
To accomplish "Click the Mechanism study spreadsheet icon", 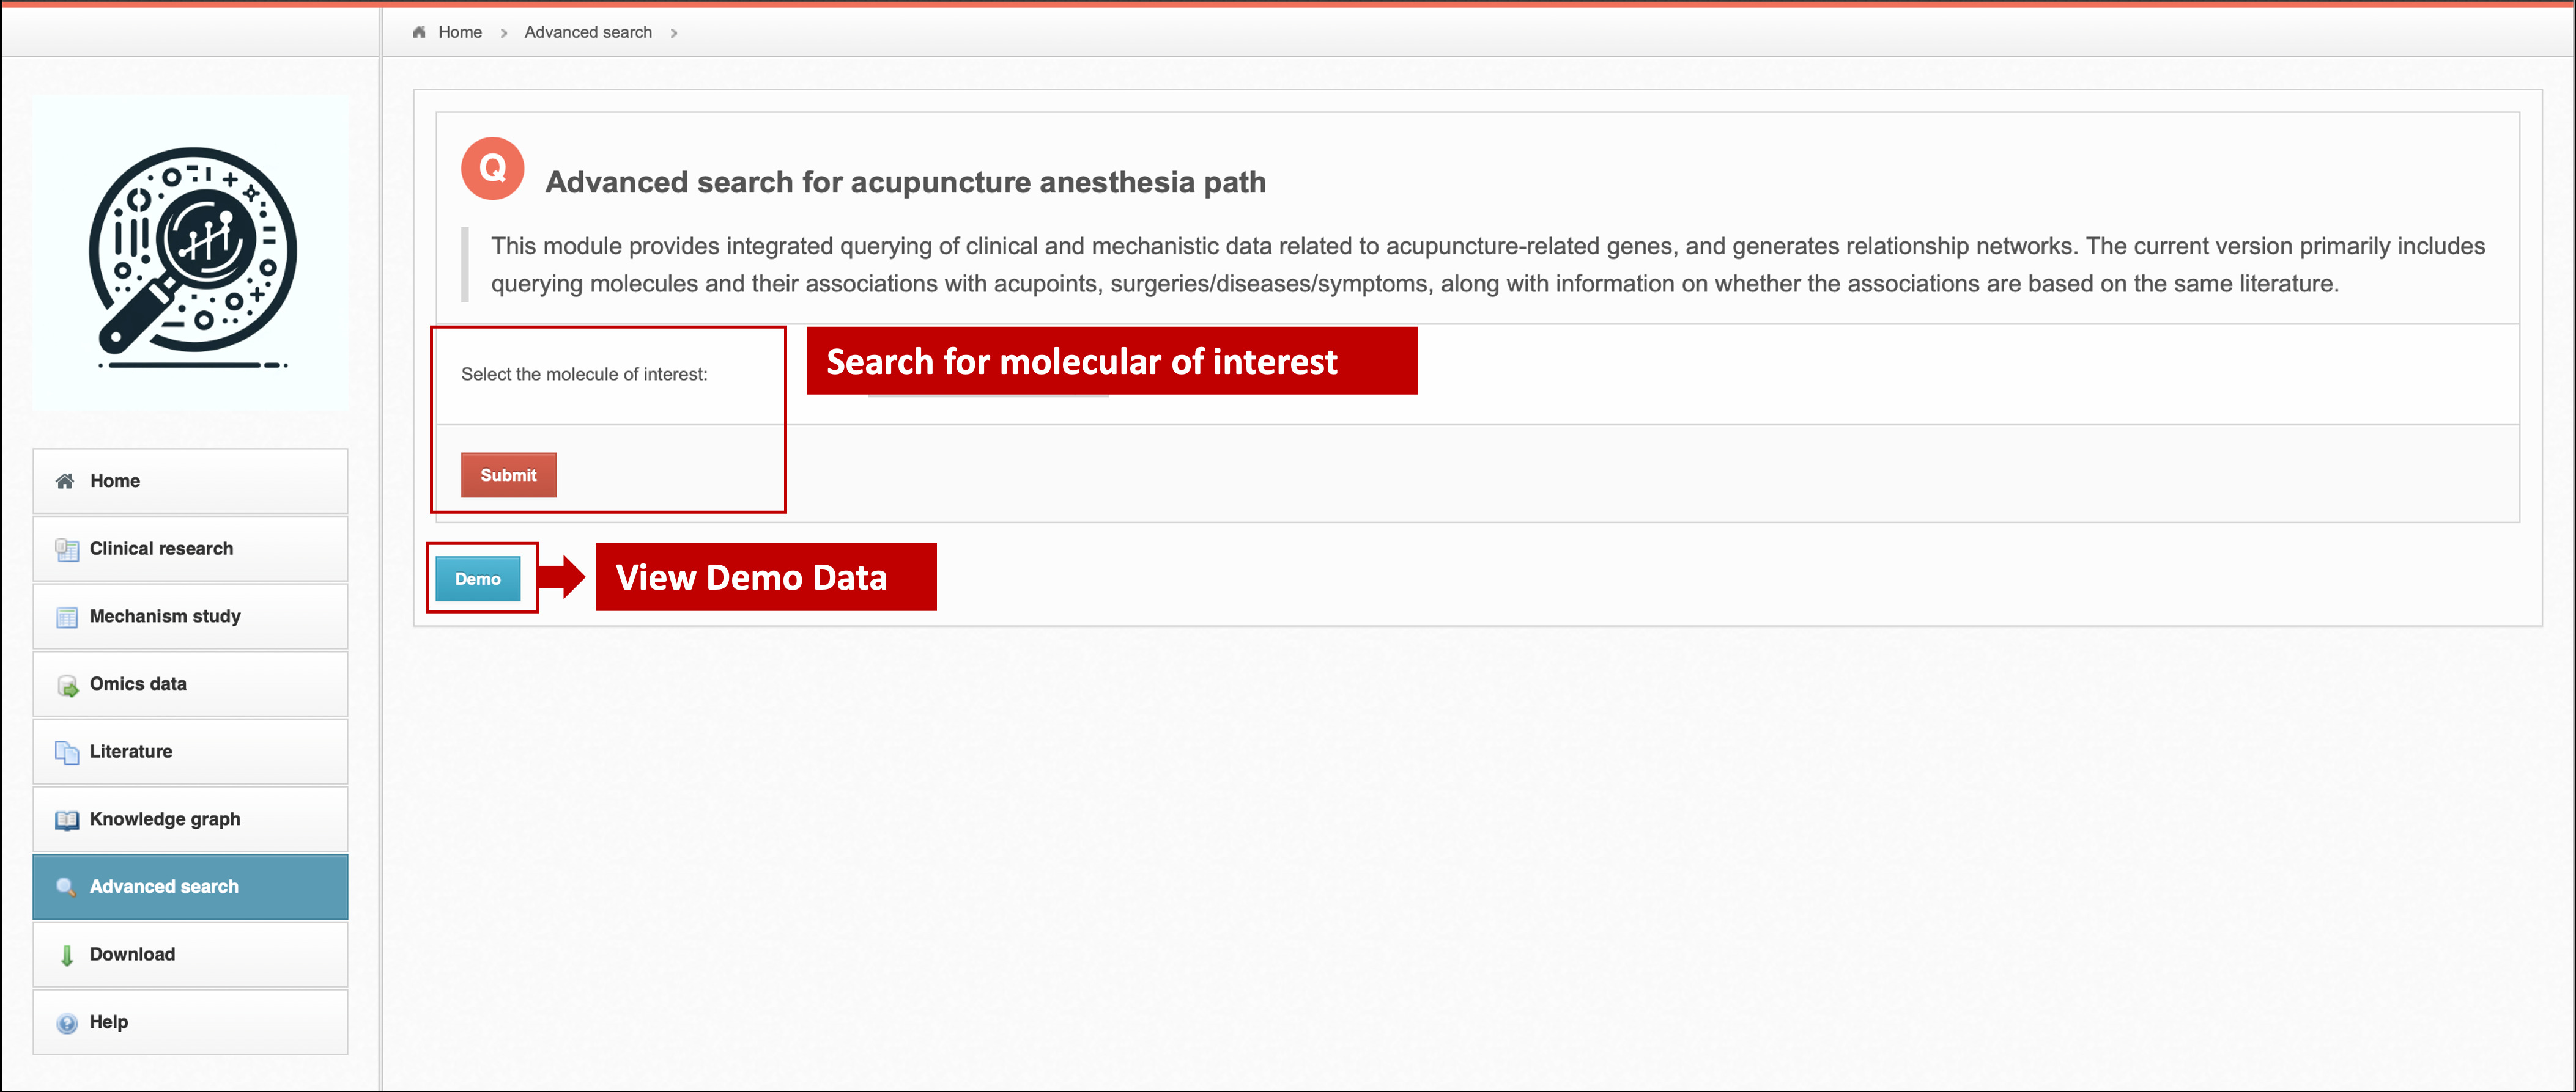I will tap(67, 617).
